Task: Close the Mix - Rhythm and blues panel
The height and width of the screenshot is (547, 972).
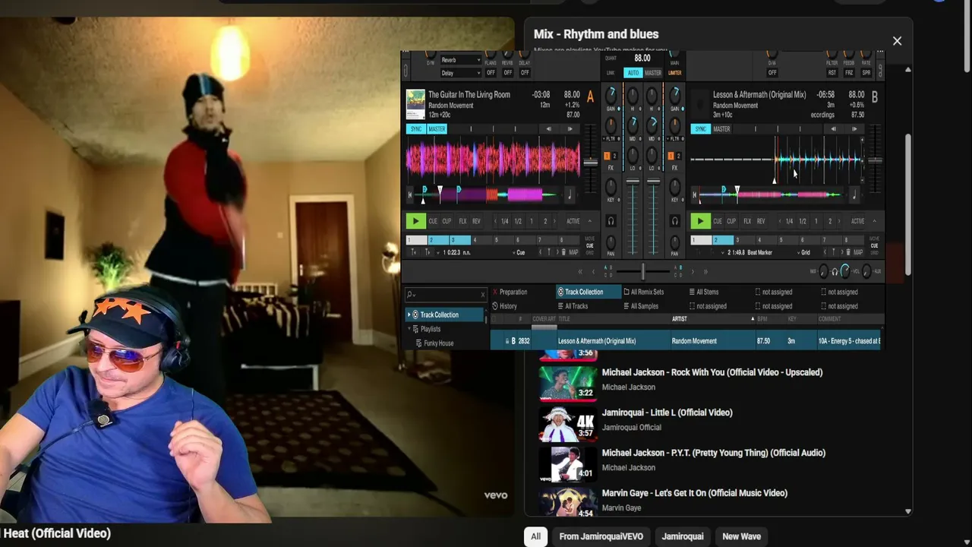Action: [x=897, y=41]
